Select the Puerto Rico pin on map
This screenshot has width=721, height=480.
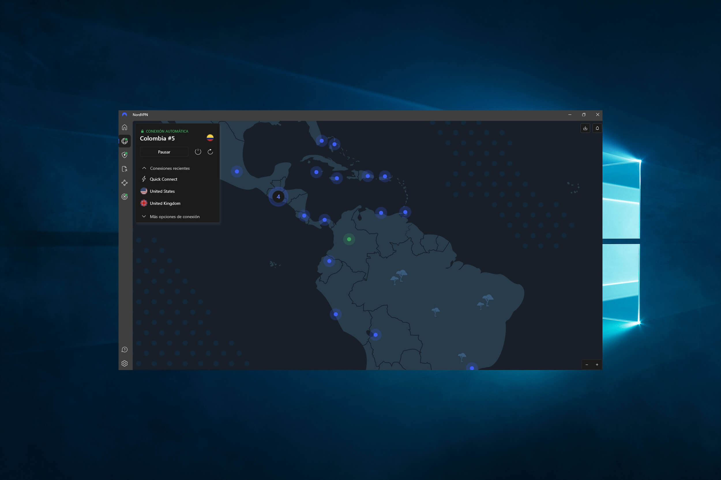(385, 176)
